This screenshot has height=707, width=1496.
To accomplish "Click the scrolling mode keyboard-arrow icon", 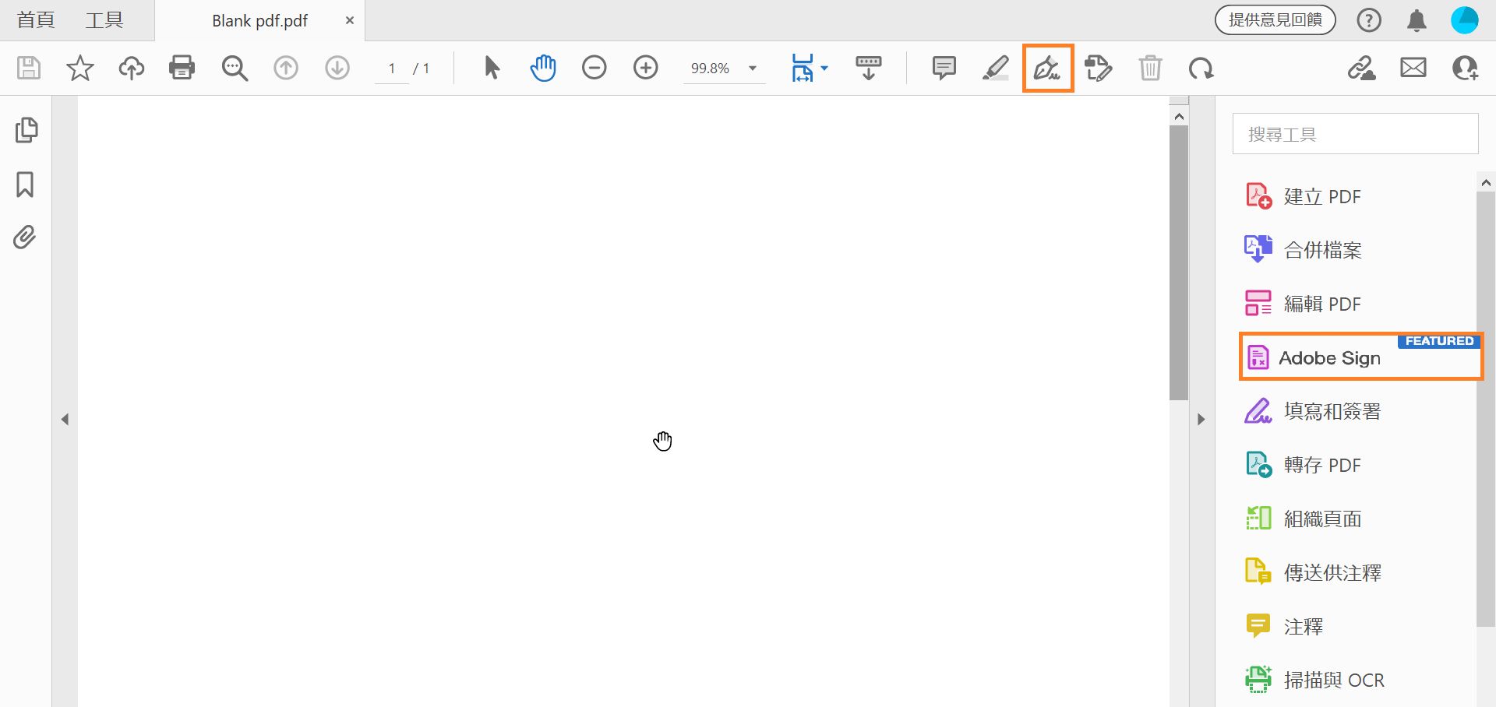I will click(x=869, y=69).
